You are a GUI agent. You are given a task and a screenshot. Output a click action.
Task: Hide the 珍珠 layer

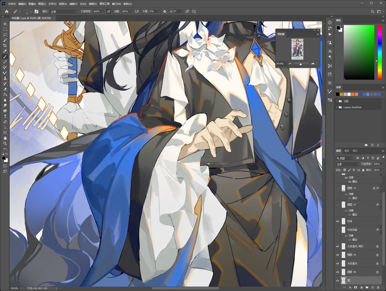coord(337,221)
